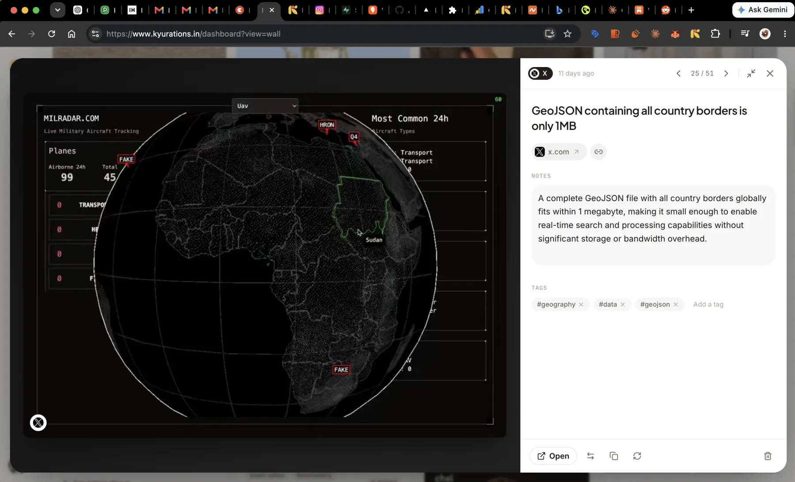Click the Sudan label on globe
795x482 pixels.
click(374, 240)
